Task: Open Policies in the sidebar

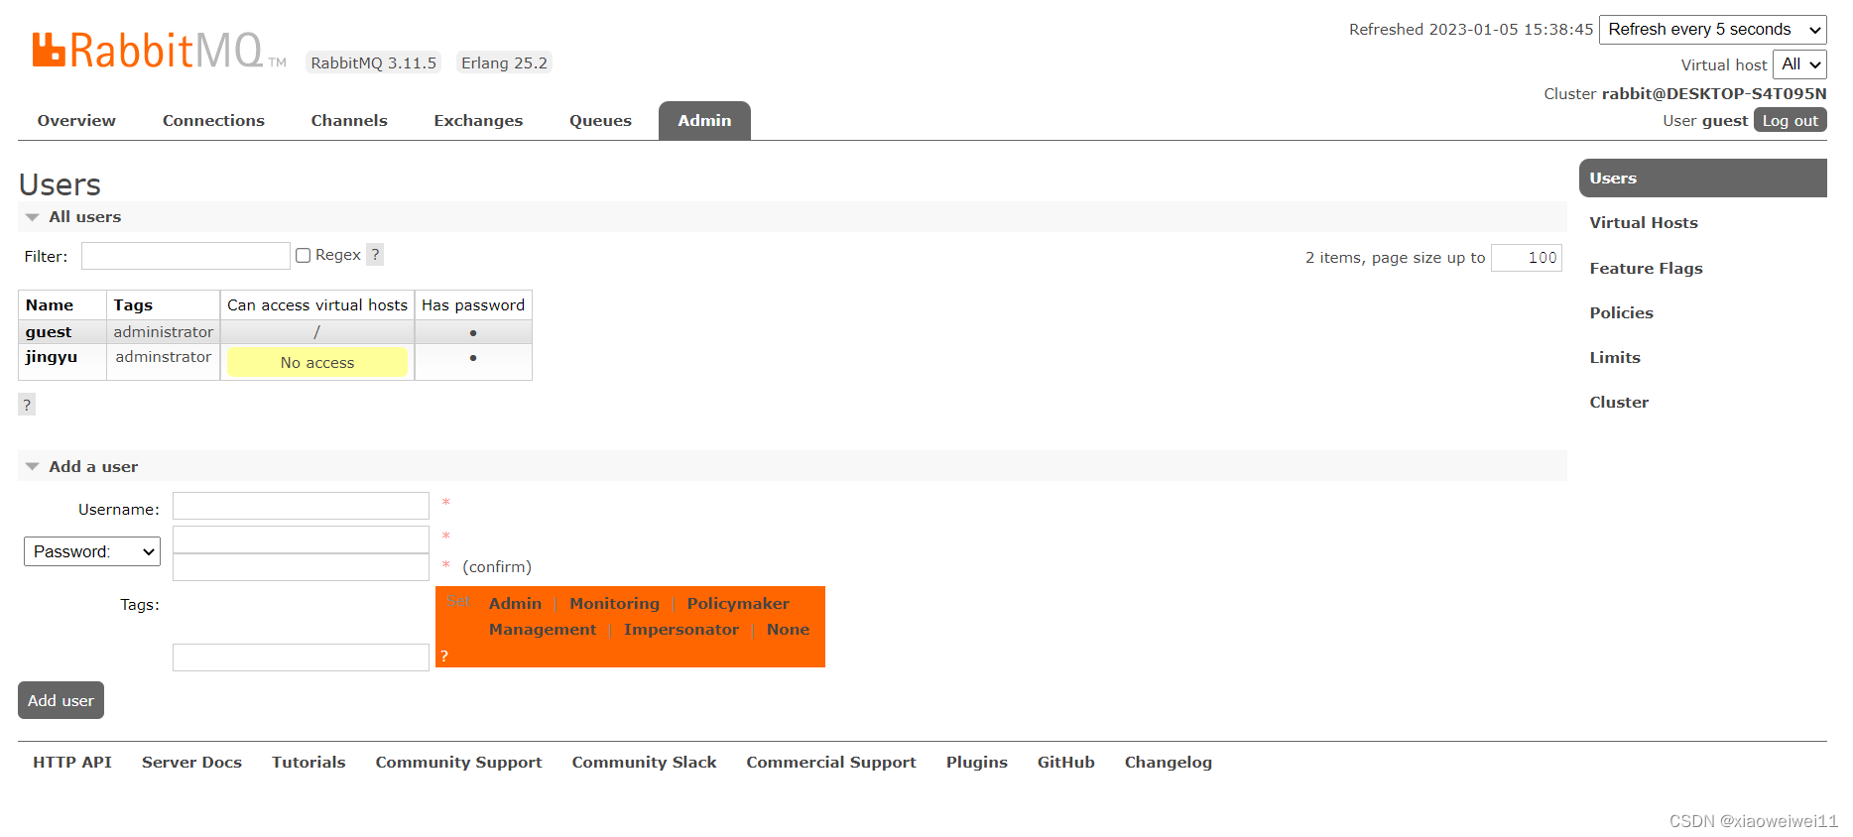Action: pyautogui.click(x=1621, y=313)
